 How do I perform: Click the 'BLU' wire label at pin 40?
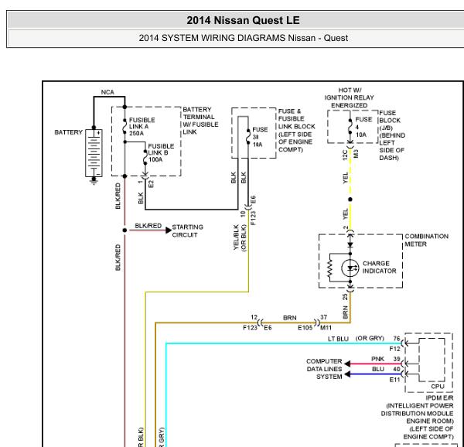(x=378, y=369)
